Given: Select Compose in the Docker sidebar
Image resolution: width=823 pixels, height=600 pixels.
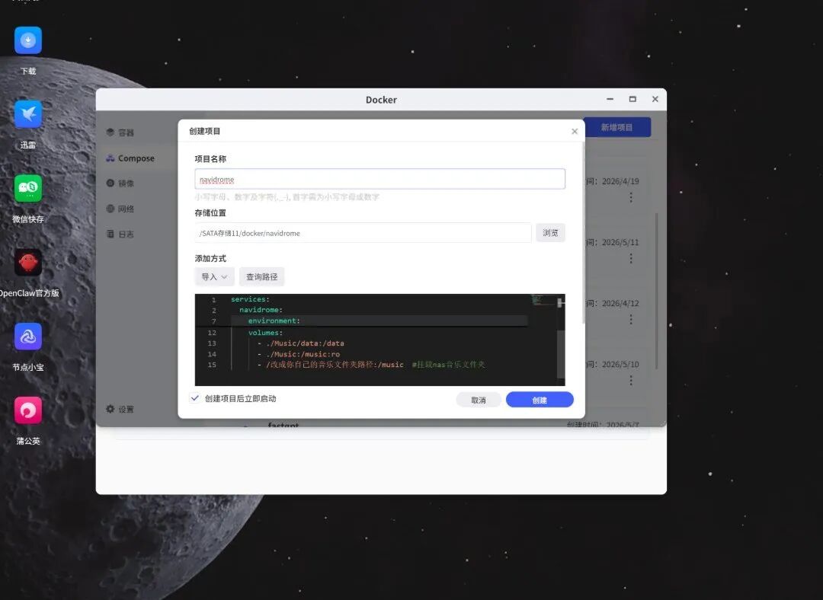Looking at the screenshot, I should tap(130, 158).
